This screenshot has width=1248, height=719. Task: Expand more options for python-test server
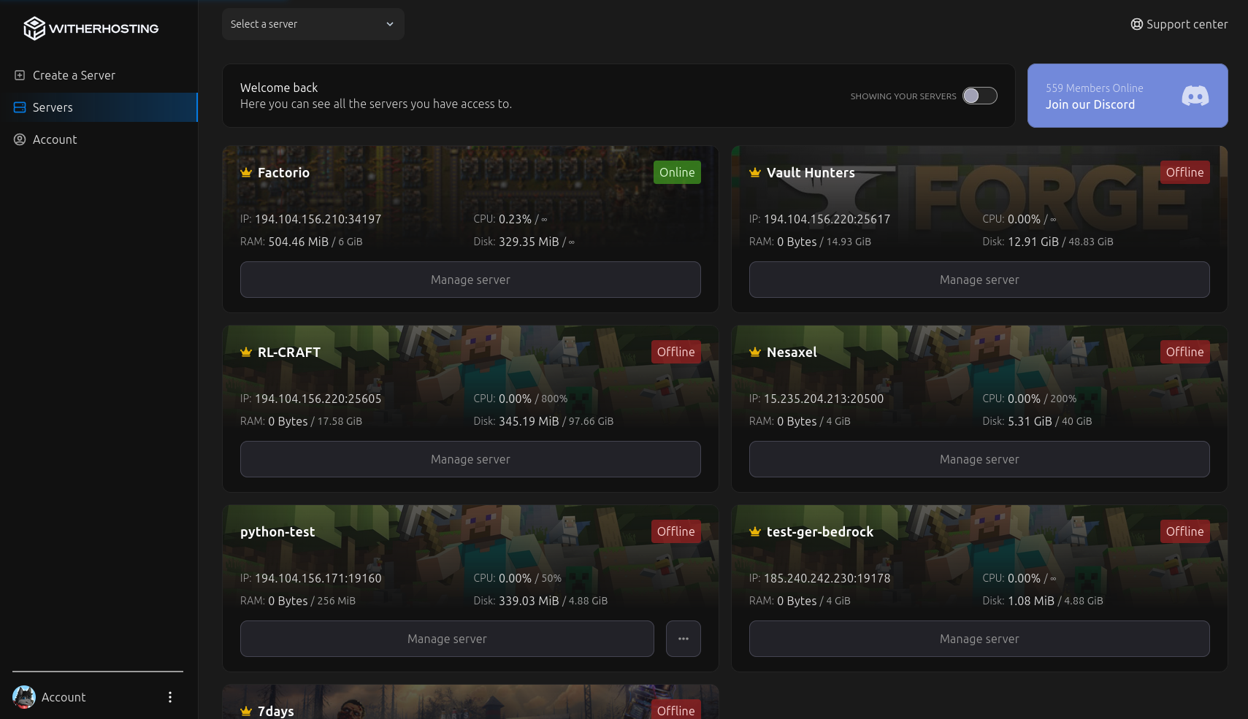coord(683,639)
